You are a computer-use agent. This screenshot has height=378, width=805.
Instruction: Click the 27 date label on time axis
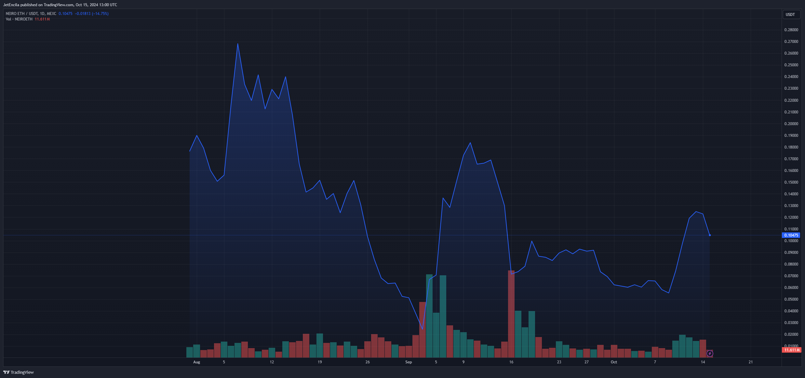pos(586,362)
